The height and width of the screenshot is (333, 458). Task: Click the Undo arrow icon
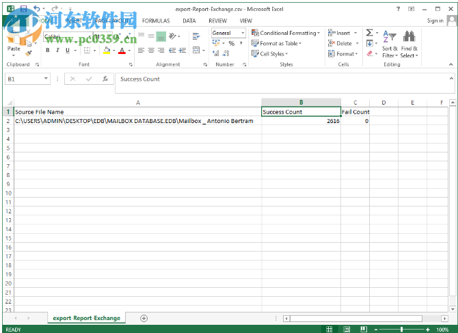36,9
